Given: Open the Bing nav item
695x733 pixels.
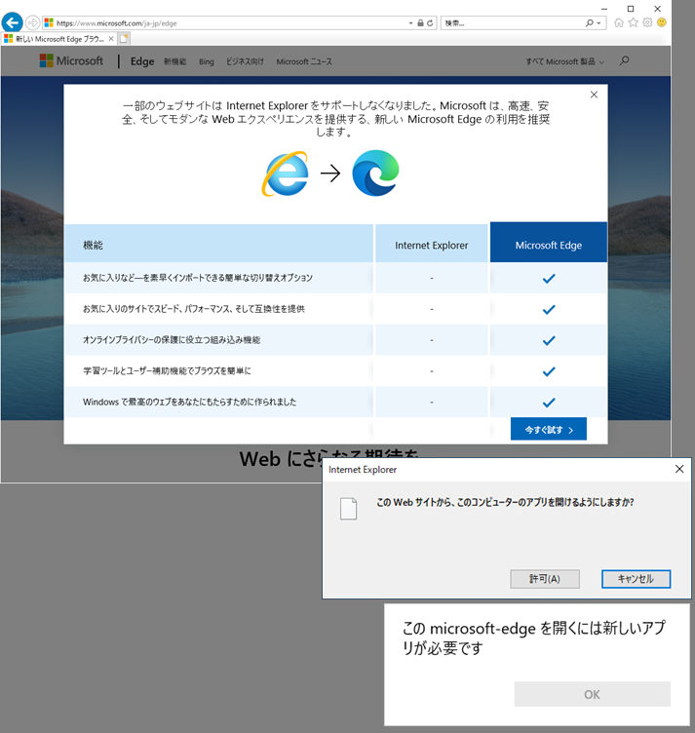Looking at the screenshot, I should tap(206, 61).
